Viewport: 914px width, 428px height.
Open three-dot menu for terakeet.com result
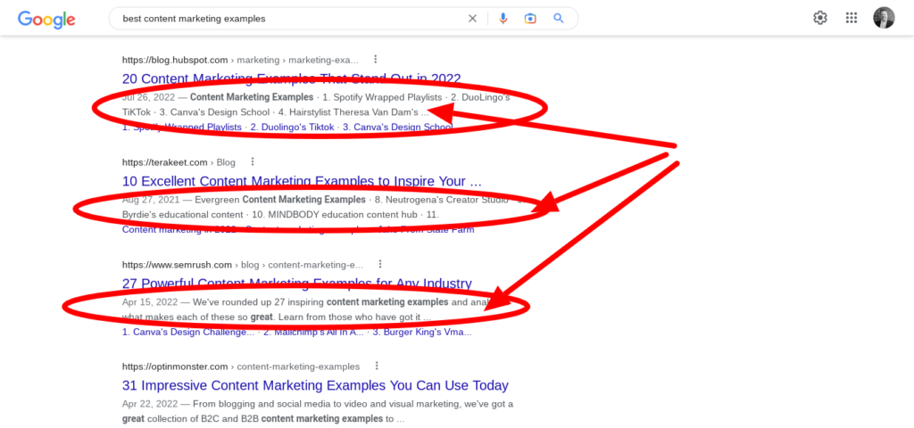click(252, 162)
